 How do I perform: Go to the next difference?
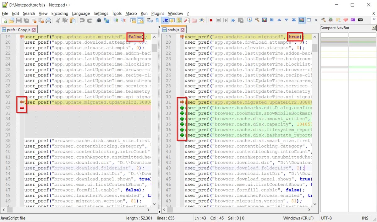tap(287, 20)
